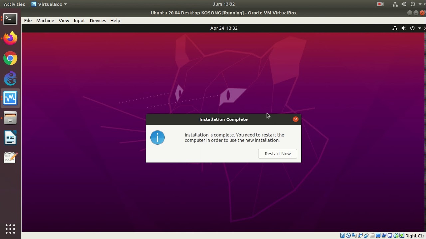This screenshot has height=239, width=426.
Task: Click the optical disc status icon
Action: click(348, 236)
